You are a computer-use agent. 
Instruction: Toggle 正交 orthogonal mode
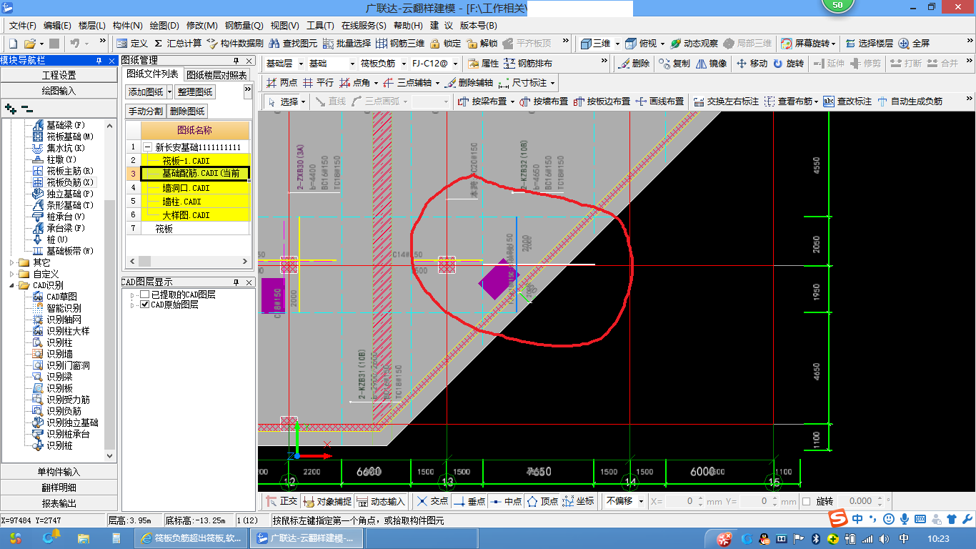282,501
